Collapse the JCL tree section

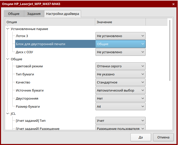point(8,114)
